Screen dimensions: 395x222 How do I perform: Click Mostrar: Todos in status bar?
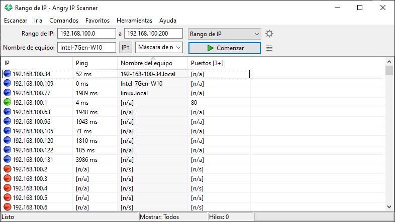pyautogui.click(x=159, y=217)
